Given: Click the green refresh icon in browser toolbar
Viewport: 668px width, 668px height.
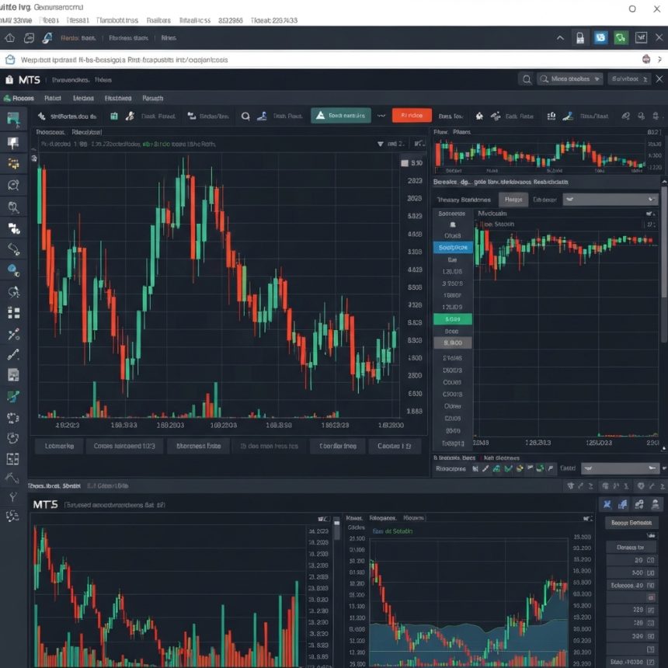Looking at the screenshot, I should coord(621,37).
